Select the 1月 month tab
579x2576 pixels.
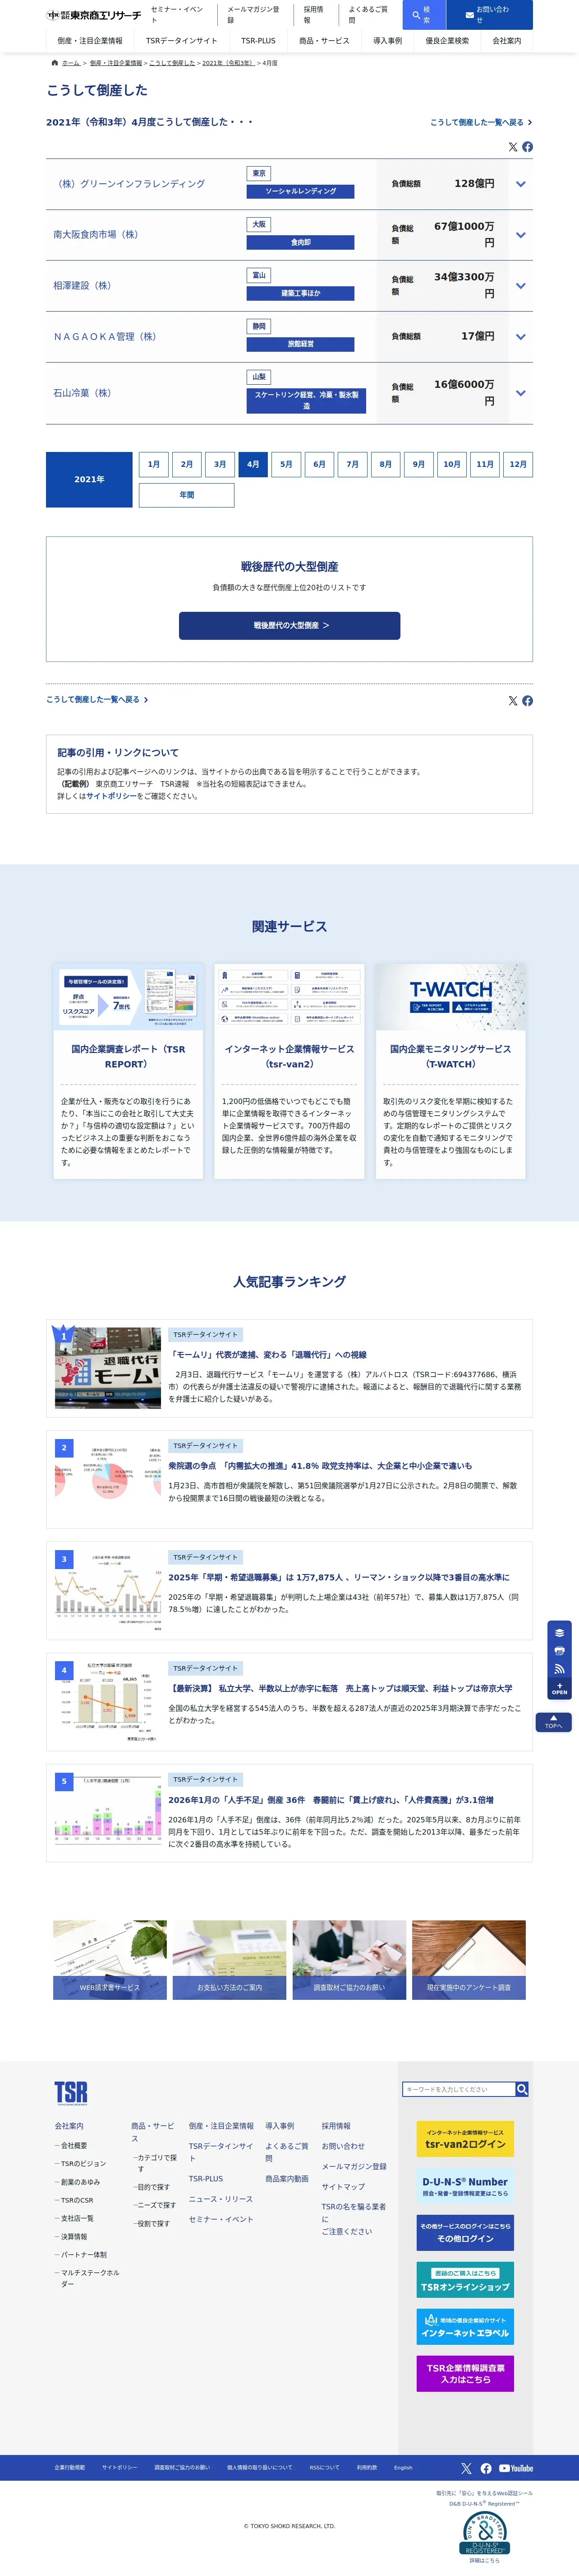tap(154, 464)
